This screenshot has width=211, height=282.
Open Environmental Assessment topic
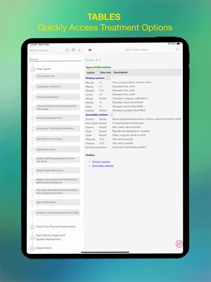[x=57, y=118]
